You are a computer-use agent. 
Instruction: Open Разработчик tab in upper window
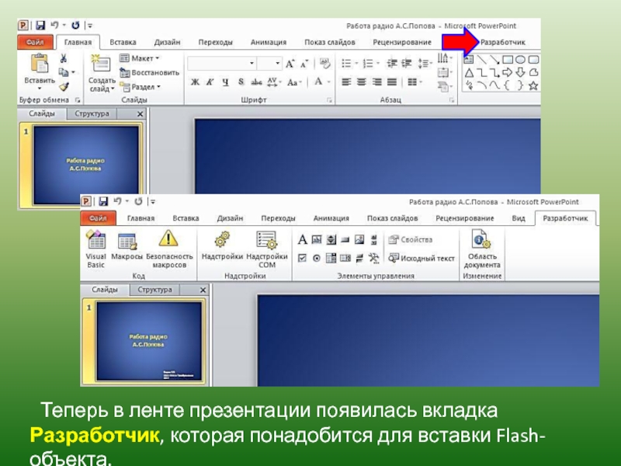502,42
